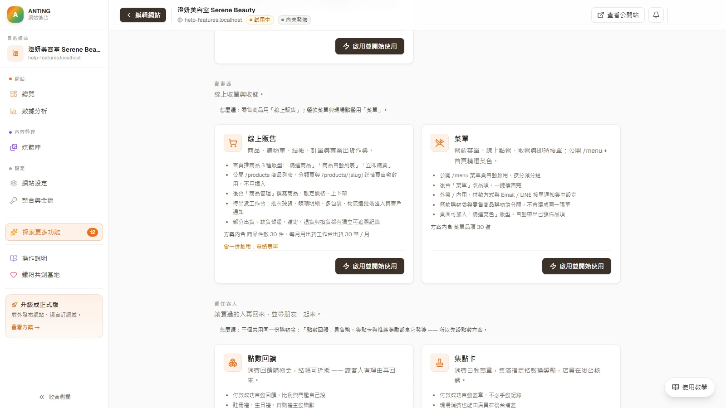Click 查看方案 link in upgrade card
The image size is (726, 408).
click(25, 327)
